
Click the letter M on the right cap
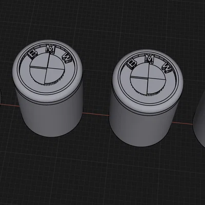[150, 59]
